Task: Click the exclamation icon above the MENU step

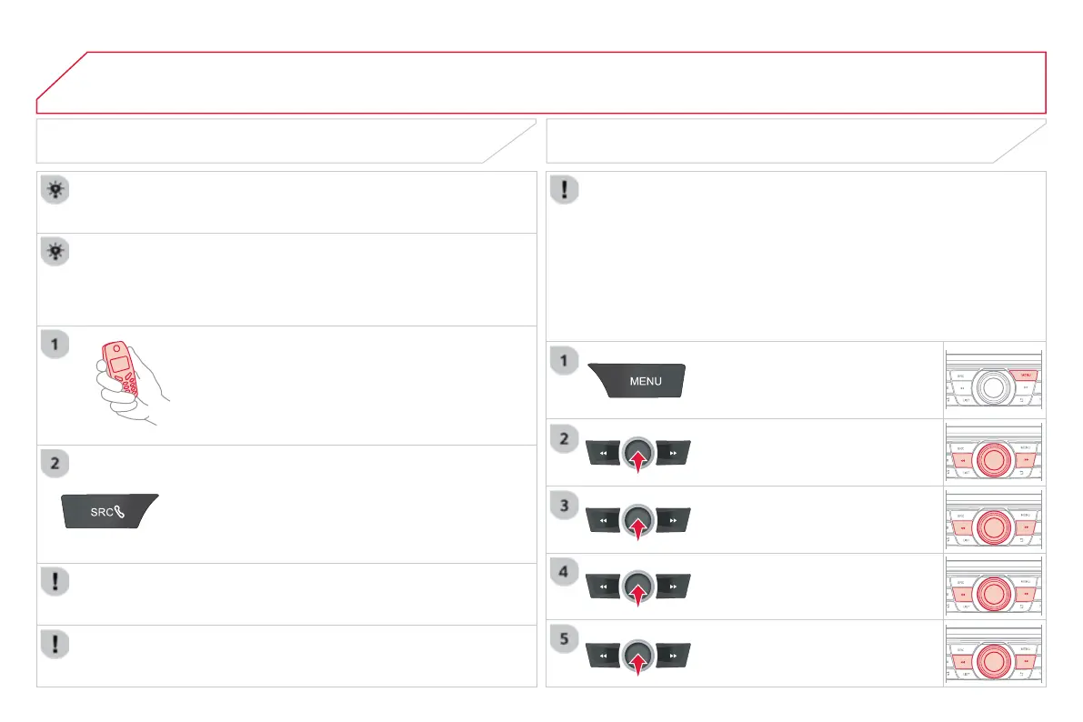Action: (x=565, y=189)
